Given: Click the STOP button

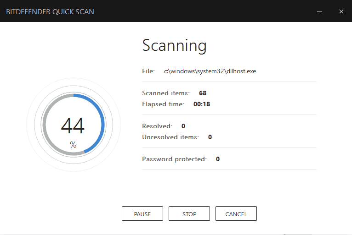Looking at the screenshot, I should pos(189,213).
